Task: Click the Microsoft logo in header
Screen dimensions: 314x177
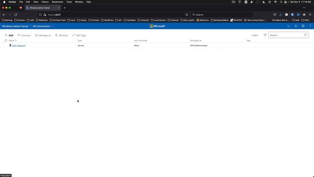Action: [x=157, y=26]
